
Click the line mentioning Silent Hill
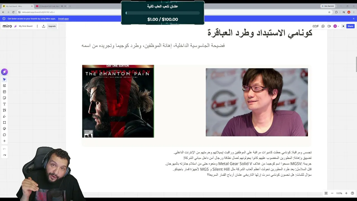click(x=242, y=169)
